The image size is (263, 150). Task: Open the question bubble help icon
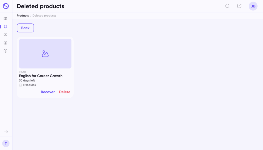(6, 34)
